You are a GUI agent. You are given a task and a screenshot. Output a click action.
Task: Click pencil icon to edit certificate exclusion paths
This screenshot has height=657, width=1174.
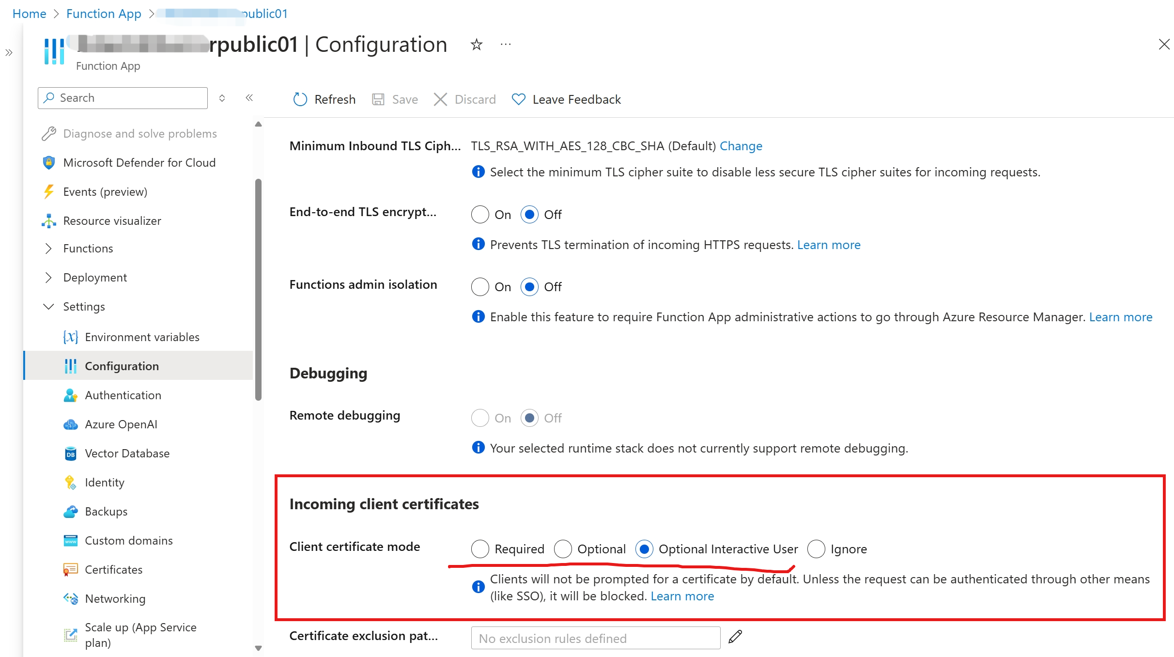735,637
